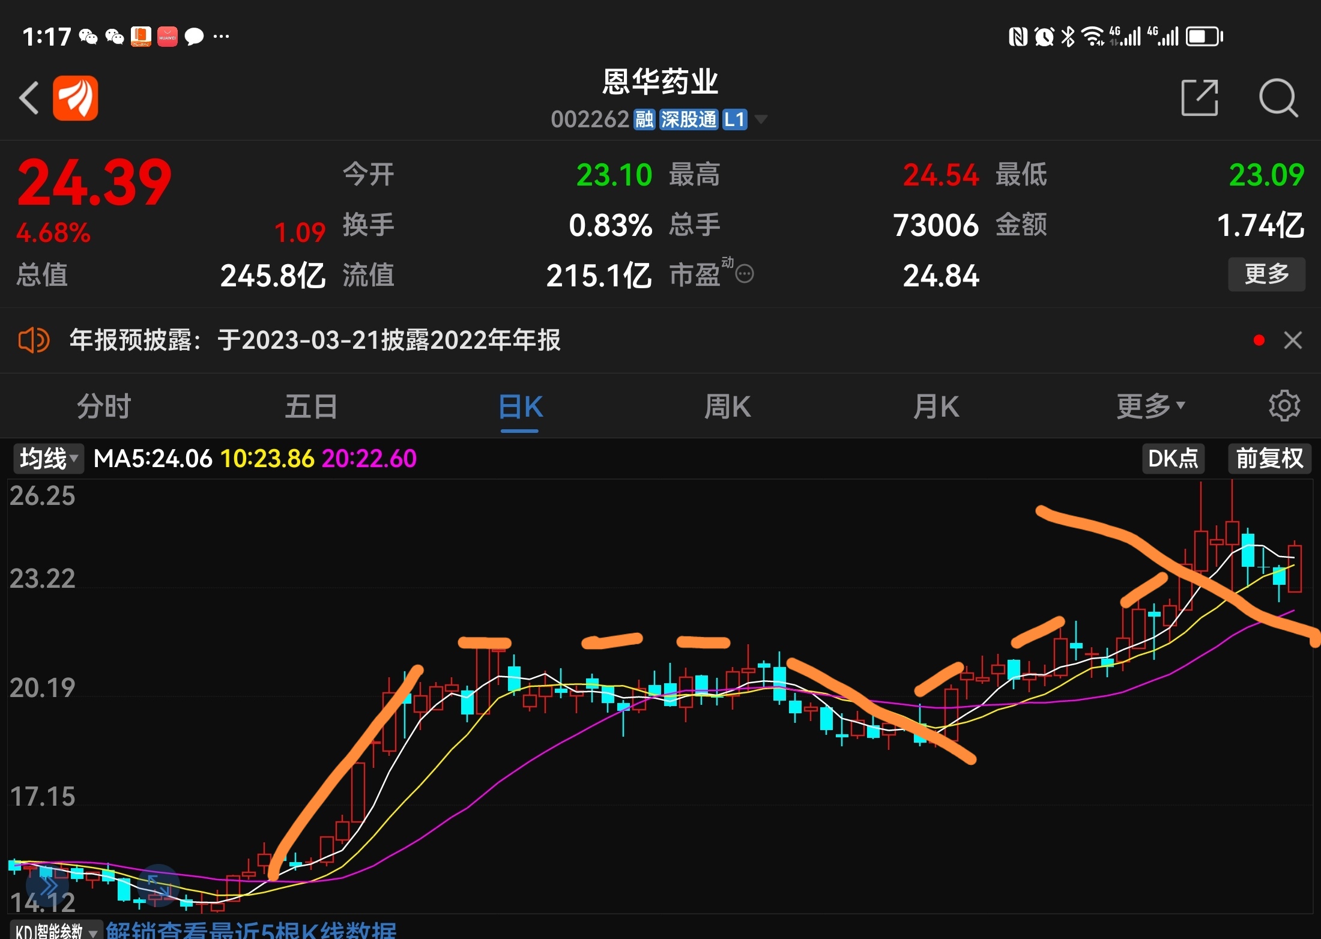Expand chart to fullscreen with diagonal arrows
The height and width of the screenshot is (939, 1321).
point(160,886)
